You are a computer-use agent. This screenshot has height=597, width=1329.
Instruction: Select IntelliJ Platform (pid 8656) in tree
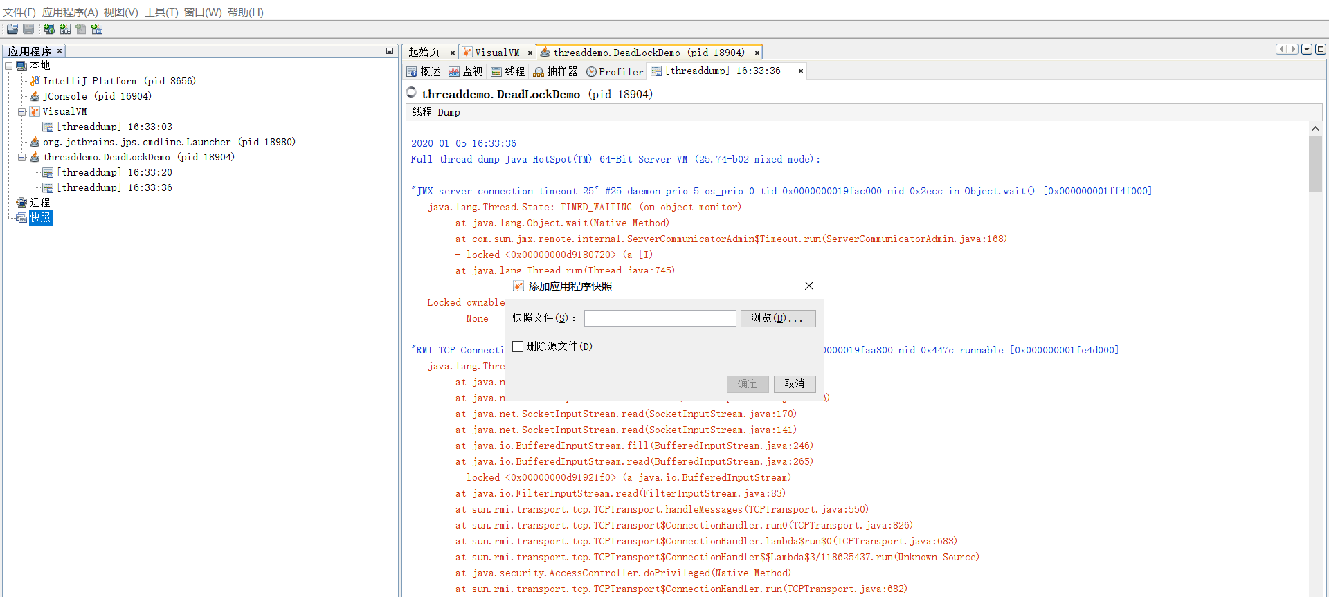[119, 81]
